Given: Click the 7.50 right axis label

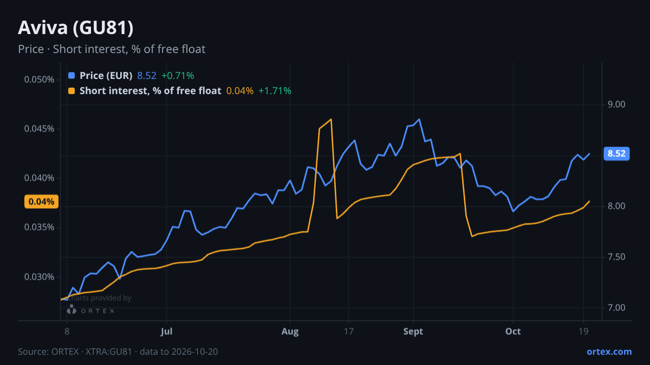Looking at the screenshot, I should (x=617, y=257).
